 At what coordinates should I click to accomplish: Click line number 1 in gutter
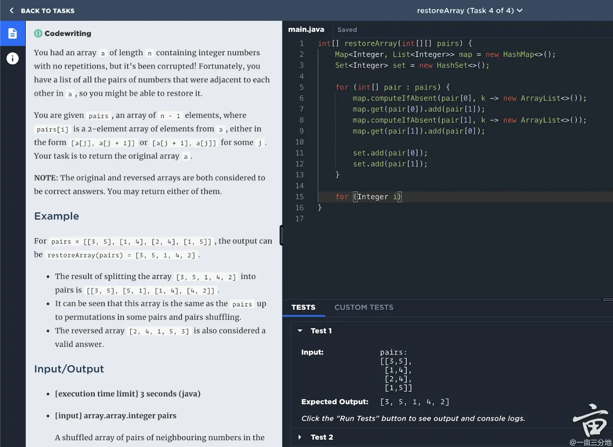pos(302,44)
